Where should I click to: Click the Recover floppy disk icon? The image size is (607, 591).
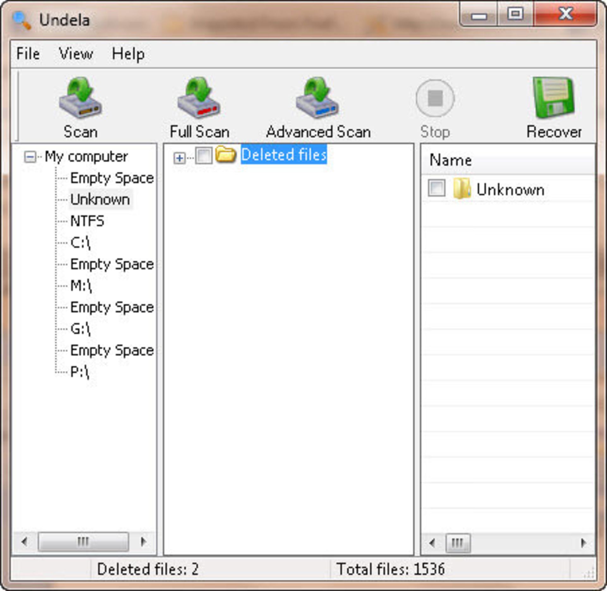tap(554, 98)
